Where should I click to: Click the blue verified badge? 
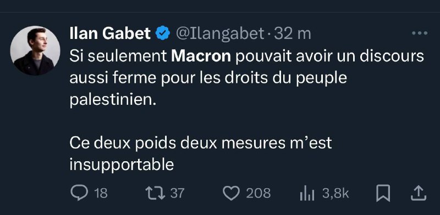pyautogui.click(x=163, y=33)
